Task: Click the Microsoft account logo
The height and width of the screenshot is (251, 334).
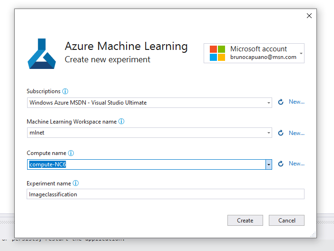Action: tap(217, 53)
